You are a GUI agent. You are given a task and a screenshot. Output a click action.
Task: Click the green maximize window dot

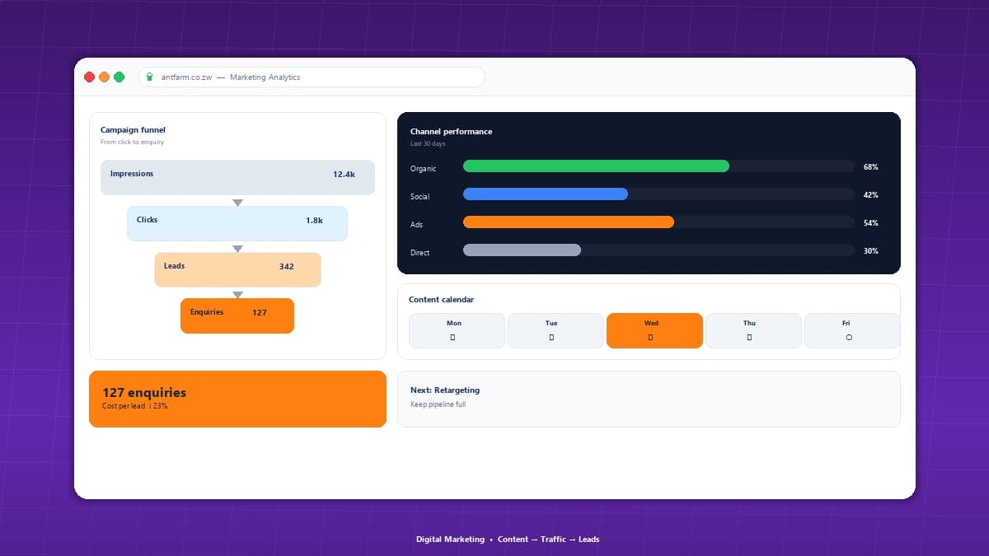(119, 77)
